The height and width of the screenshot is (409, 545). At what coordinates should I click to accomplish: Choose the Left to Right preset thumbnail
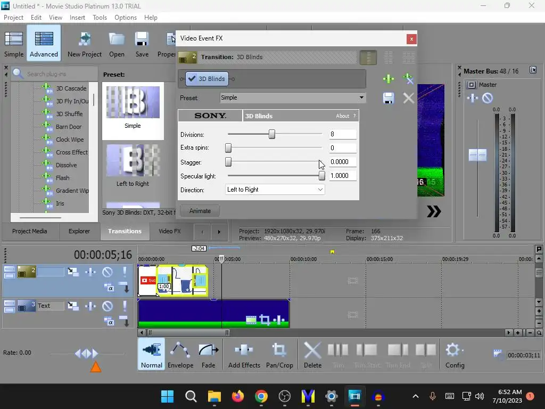(x=133, y=166)
